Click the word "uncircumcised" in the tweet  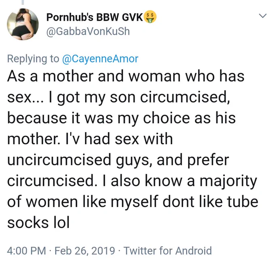pyautogui.click(x=59, y=160)
